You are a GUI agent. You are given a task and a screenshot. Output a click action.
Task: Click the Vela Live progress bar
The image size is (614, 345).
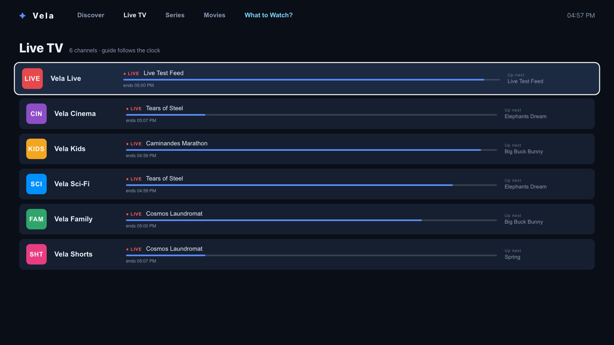[311, 80]
